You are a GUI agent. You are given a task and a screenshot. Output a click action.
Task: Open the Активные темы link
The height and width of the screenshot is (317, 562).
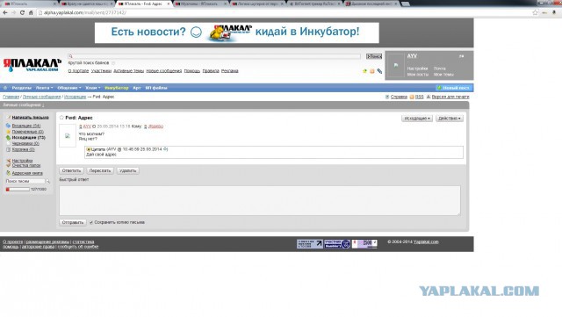[x=129, y=71]
